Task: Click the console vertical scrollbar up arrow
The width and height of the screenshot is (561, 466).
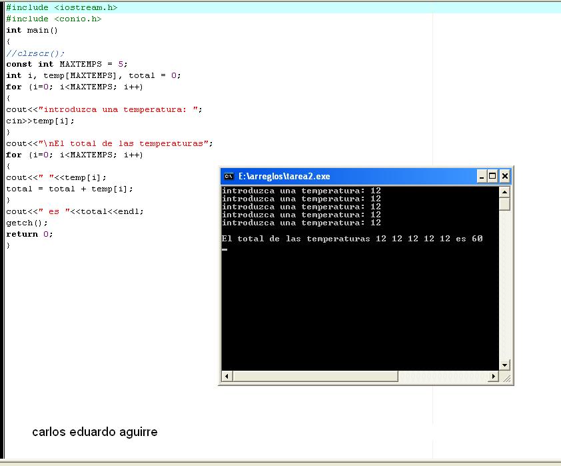Action: (504, 193)
